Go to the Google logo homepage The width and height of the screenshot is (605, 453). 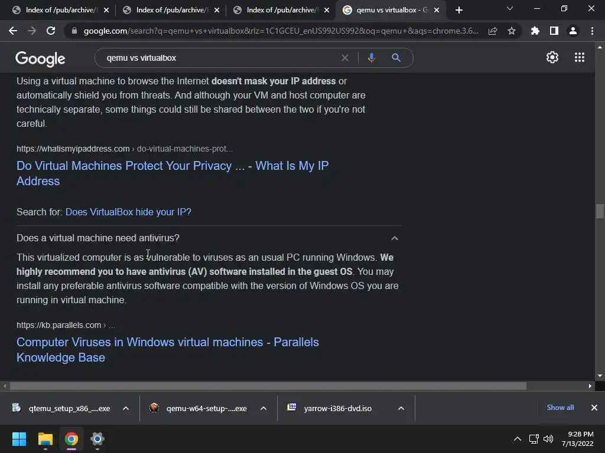pyautogui.click(x=40, y=58)
